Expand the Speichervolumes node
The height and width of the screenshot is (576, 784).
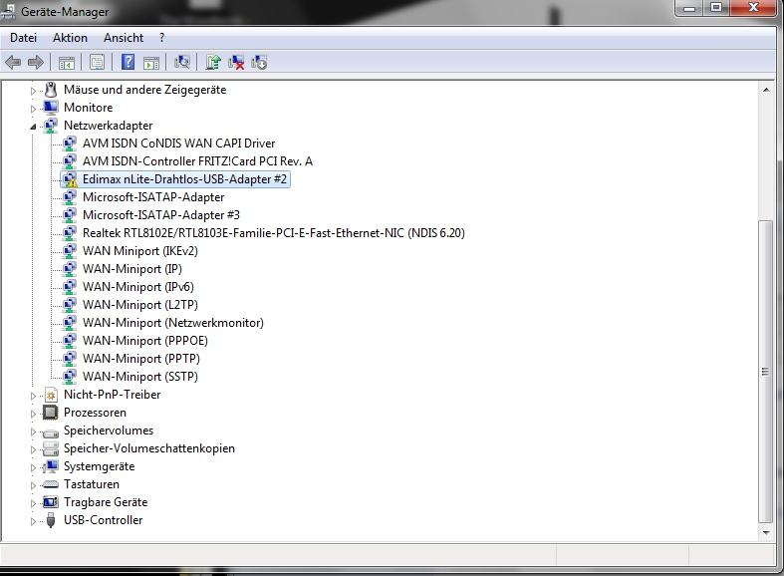(33, 432)
